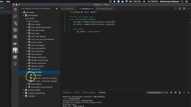Collapse the public schema node
This screenshot has height=107, width=191.
pyautogui.click(x=25, y=18)
